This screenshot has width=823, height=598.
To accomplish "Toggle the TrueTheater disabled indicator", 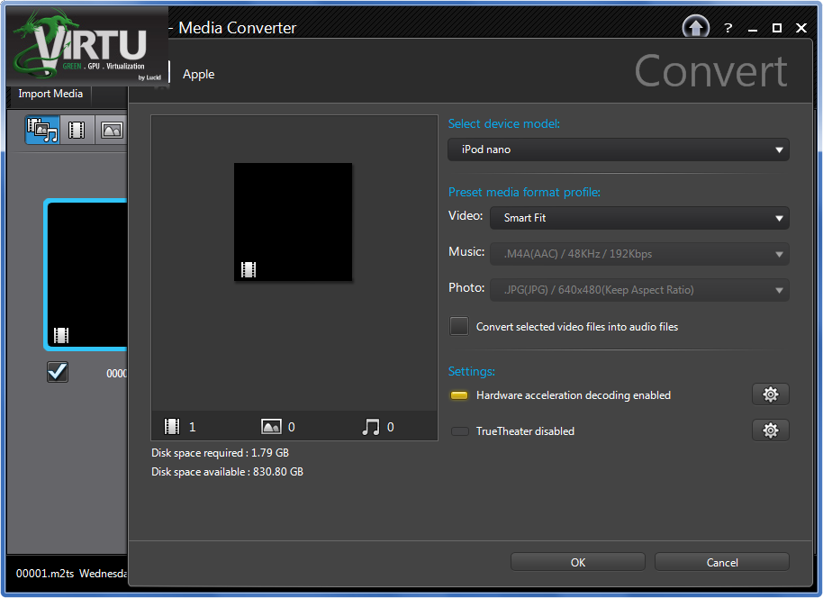I will pyautogui.click(x=460, y=431).
